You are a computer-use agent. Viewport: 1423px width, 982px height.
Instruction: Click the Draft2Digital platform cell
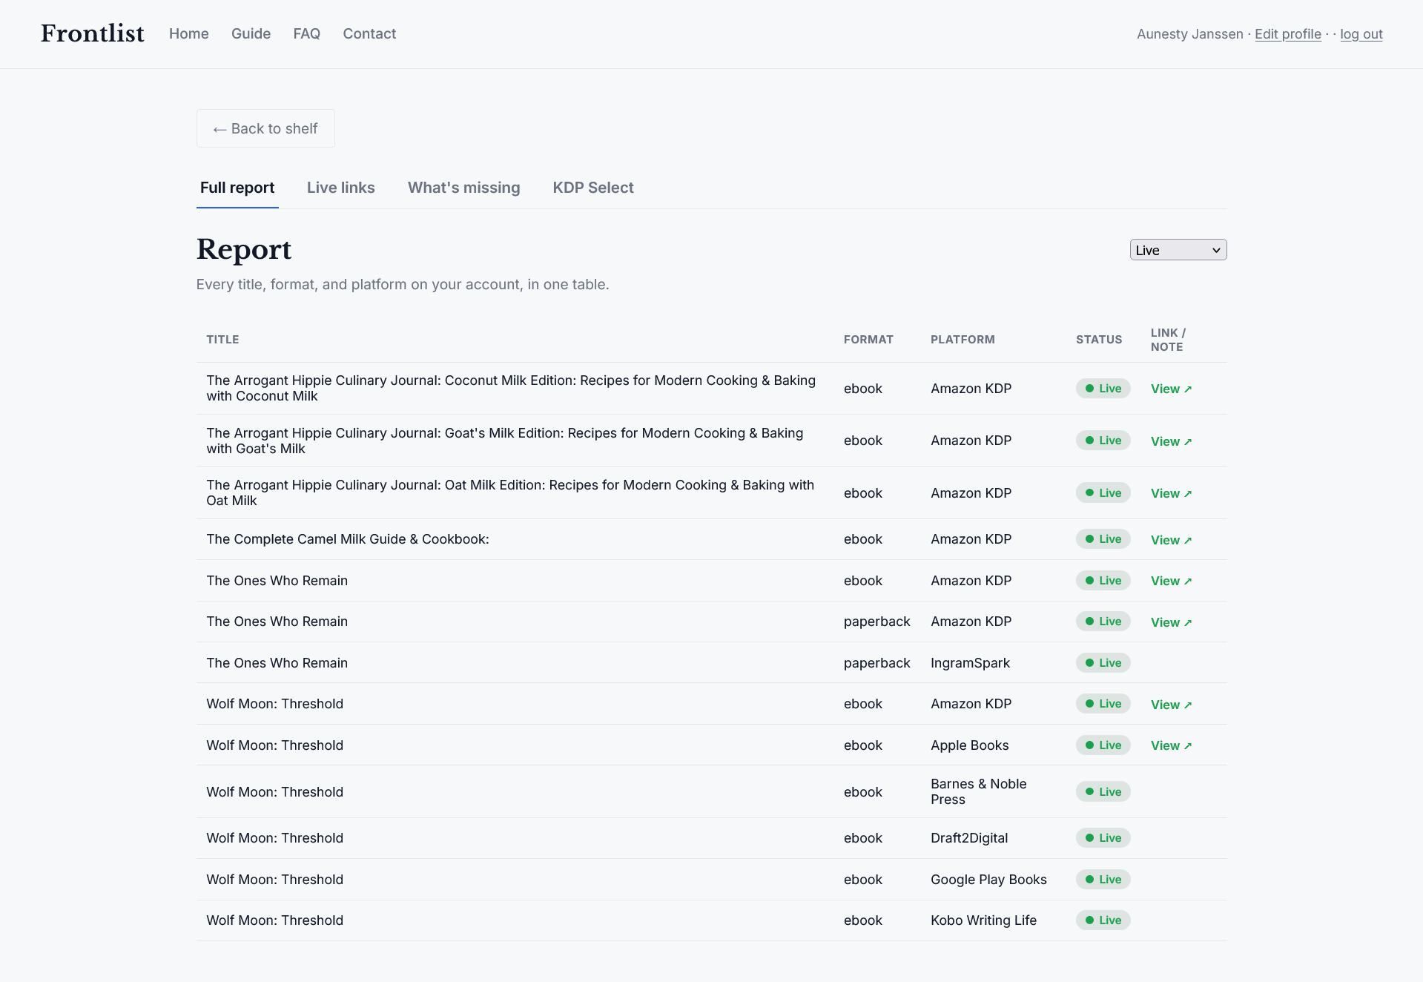click(969, 838)
